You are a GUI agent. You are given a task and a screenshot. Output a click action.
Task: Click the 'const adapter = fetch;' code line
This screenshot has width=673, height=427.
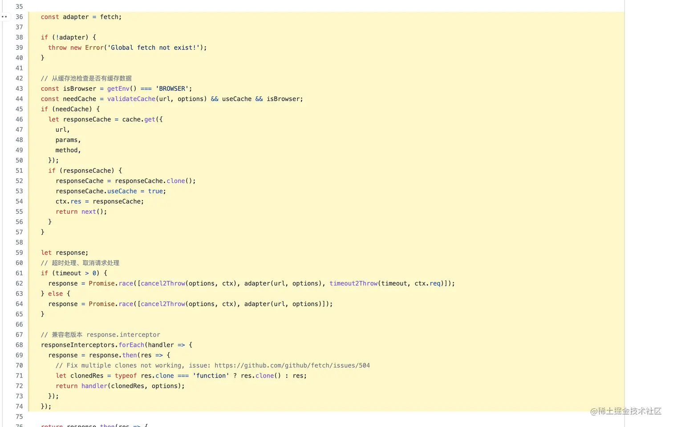[x=81, y=17]
